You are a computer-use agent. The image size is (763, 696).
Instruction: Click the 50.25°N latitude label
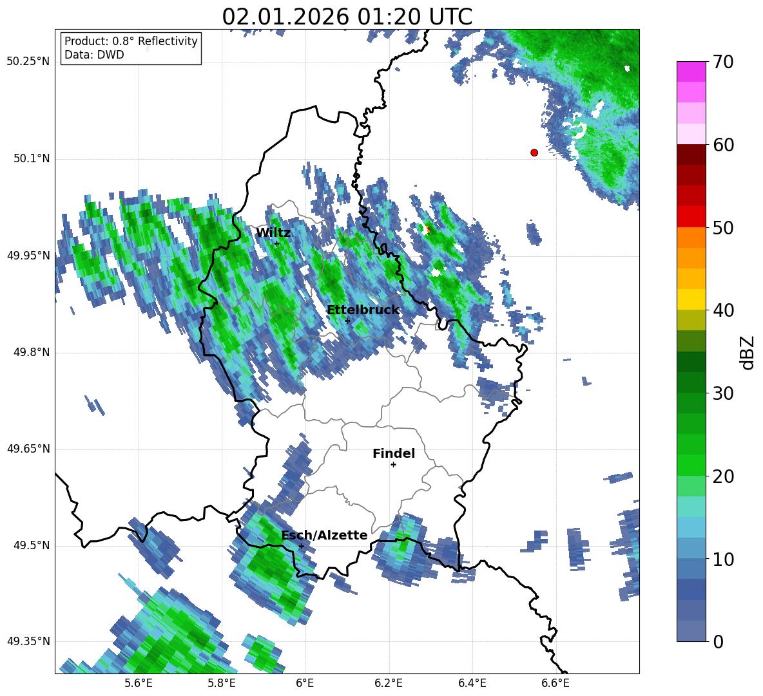coord(28,62)
